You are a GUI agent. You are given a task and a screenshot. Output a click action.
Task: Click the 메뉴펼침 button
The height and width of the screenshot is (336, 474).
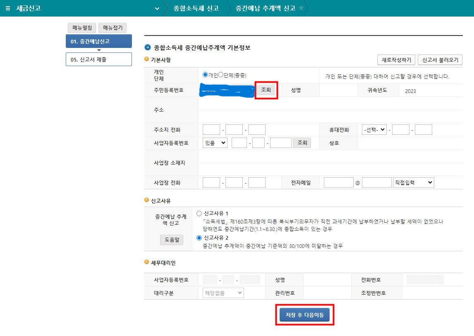click(x=81, y=28)
